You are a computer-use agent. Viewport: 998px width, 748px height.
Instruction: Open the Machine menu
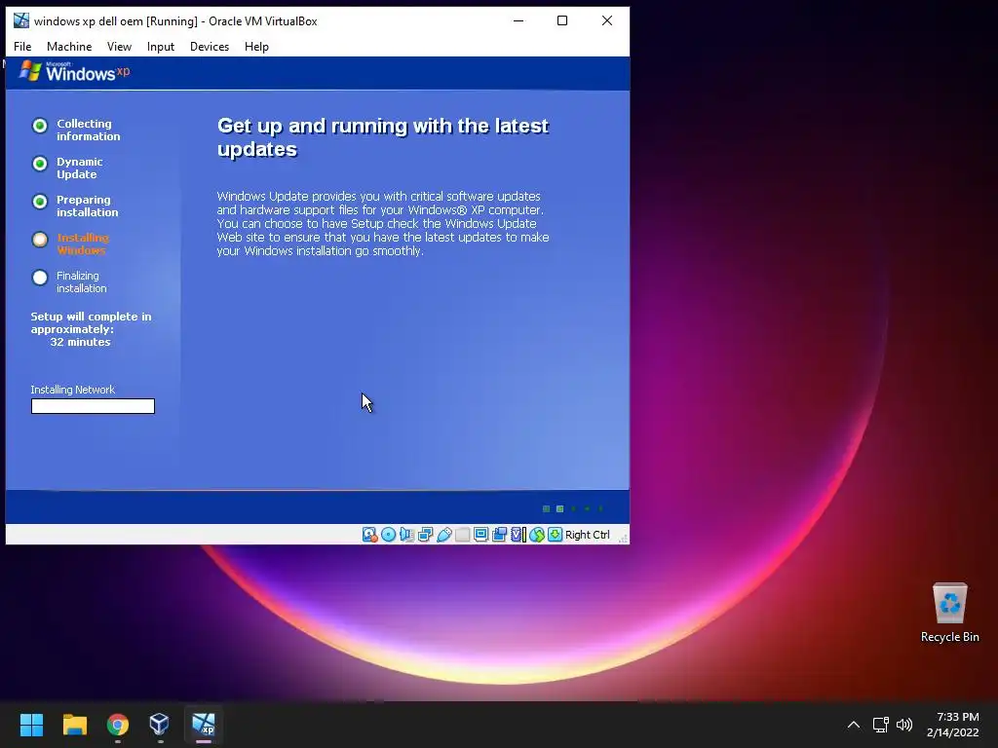click(x=69, y=47)
